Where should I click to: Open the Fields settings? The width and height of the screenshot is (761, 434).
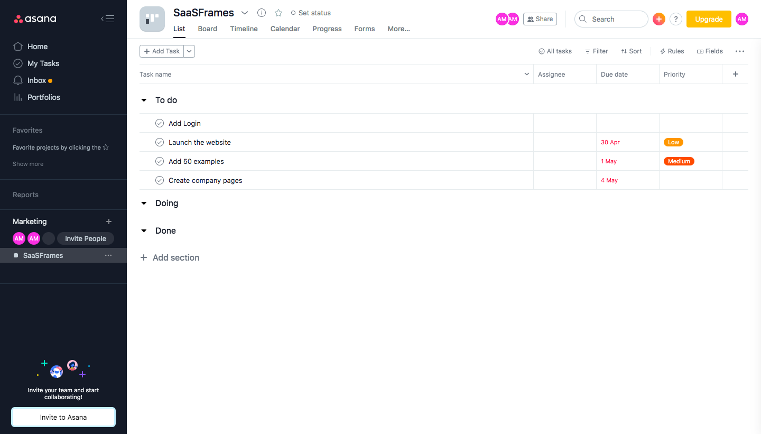click(710, 51)
